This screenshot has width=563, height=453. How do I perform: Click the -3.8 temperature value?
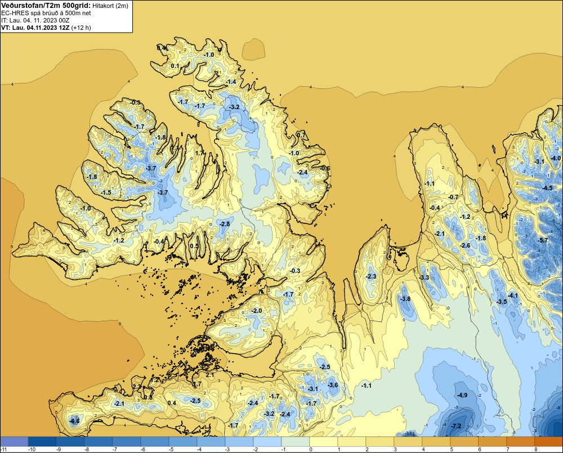pos(405,299)
